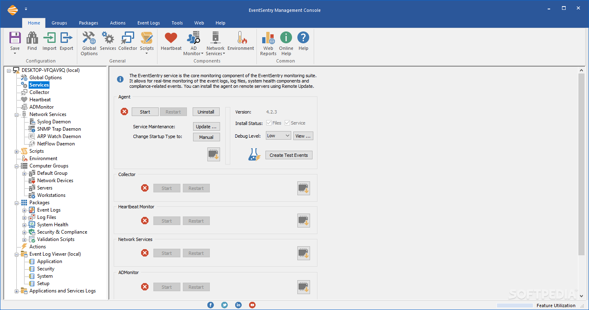589x310 pixels.
Task: Switch to the Packages ribbon tab
Action: point(89,23)
